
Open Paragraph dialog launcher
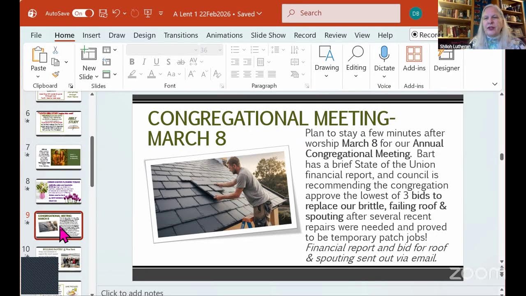pyautogui.click(x=307, y=86)
